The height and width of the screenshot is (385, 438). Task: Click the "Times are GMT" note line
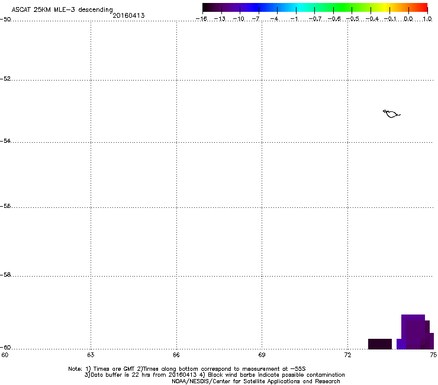click(187, 369)
